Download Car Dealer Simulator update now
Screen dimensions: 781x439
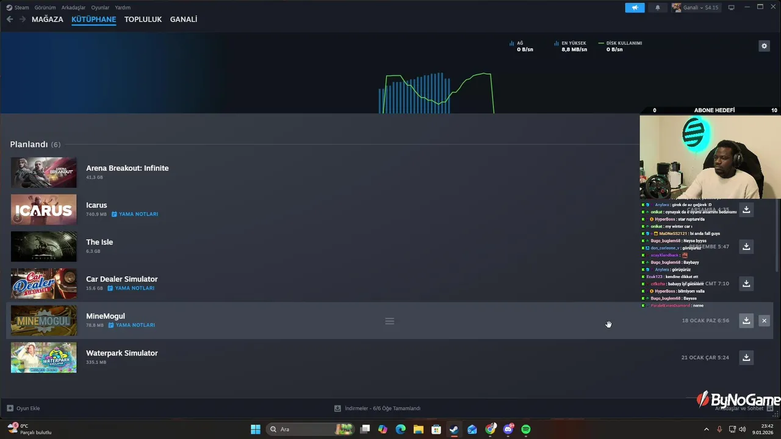[x=746, y=284]
